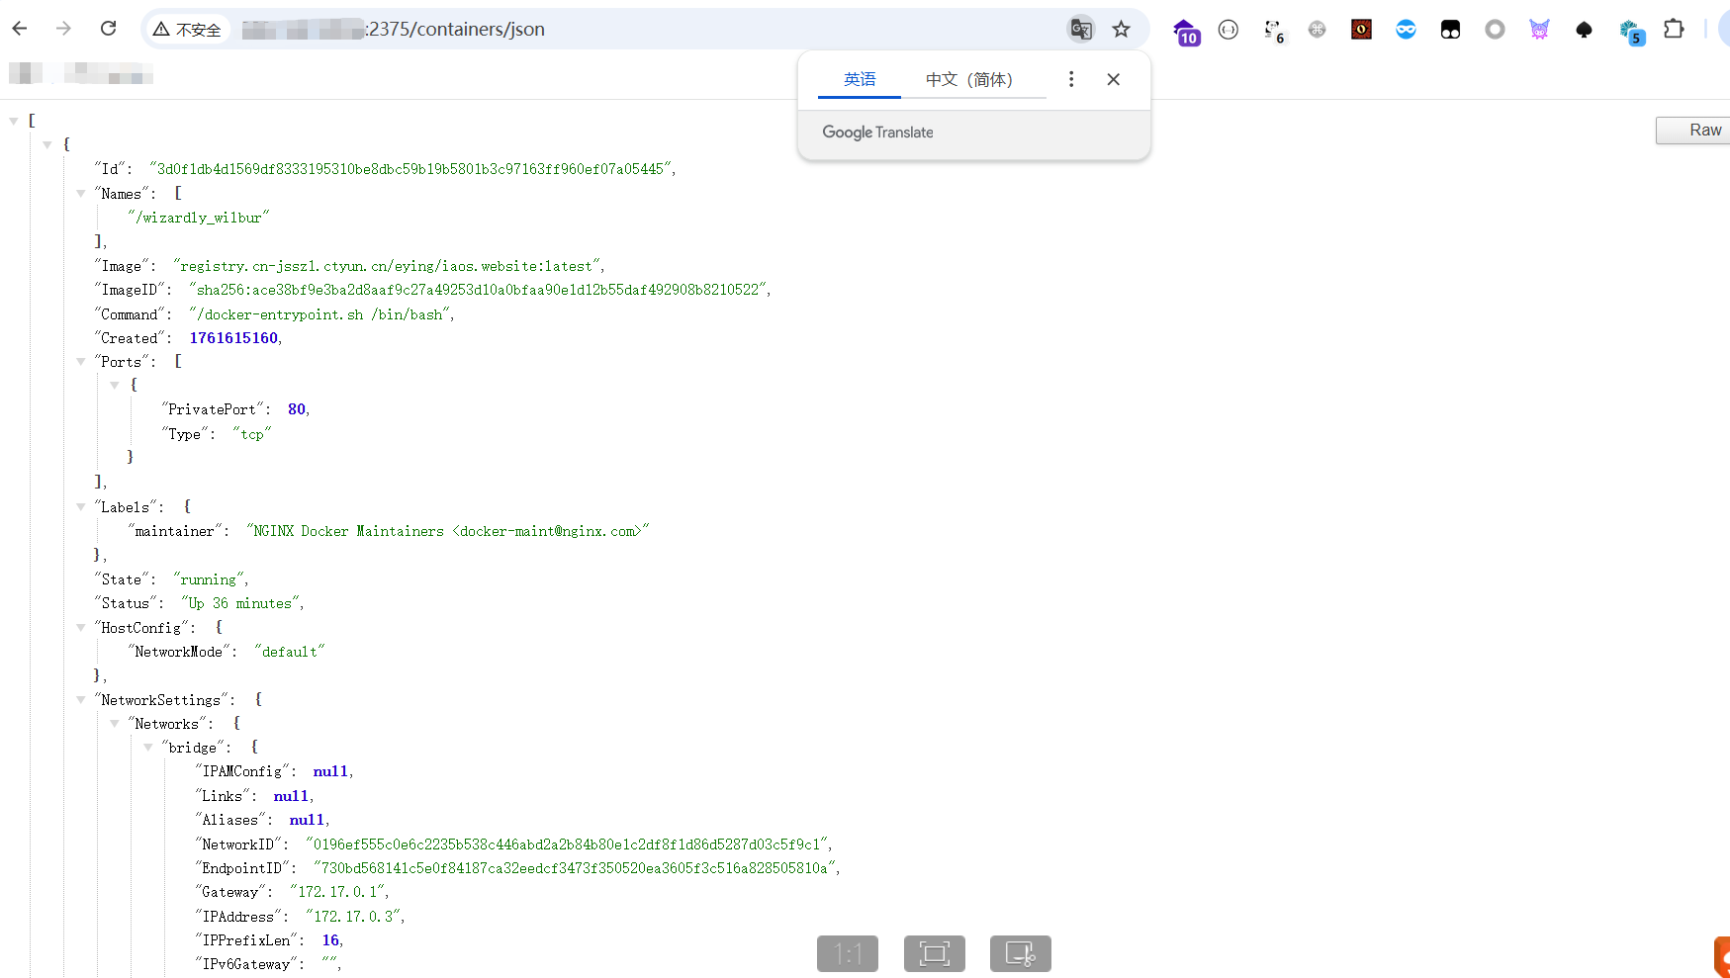
Task: Collapse the Ports array node
Action: [81, 362]
